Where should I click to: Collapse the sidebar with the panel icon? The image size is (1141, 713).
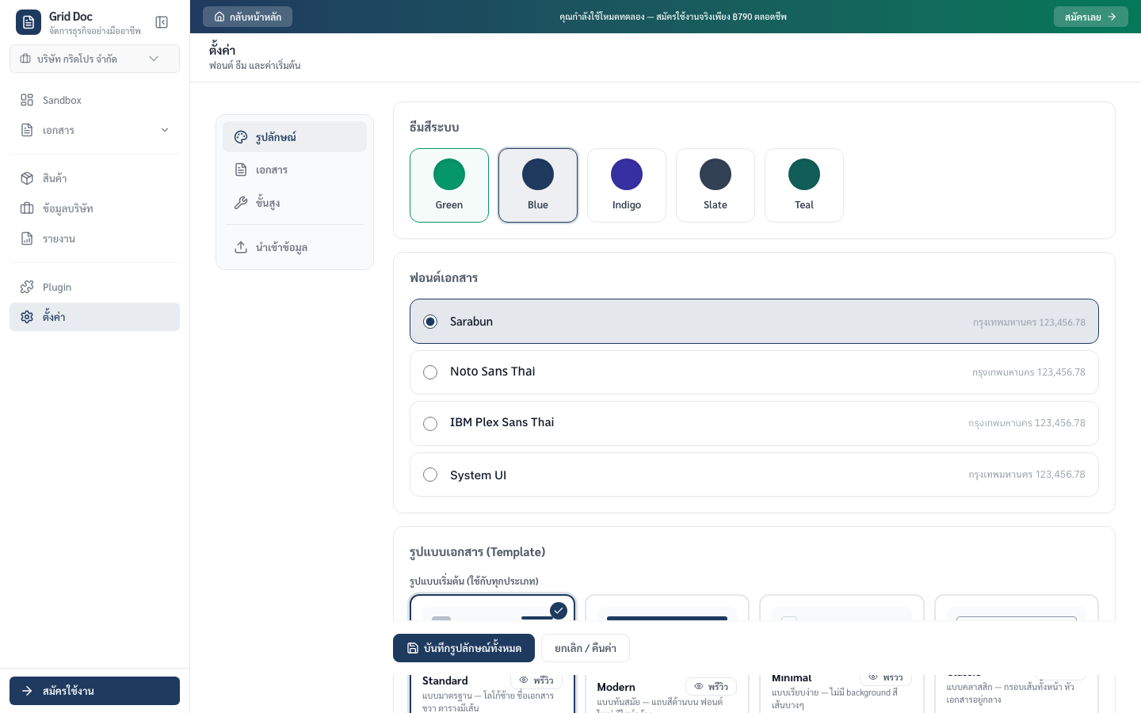162,22
